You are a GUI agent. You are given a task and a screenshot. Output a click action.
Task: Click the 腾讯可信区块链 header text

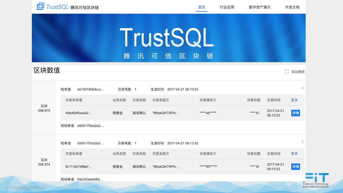tap(85, 7)
